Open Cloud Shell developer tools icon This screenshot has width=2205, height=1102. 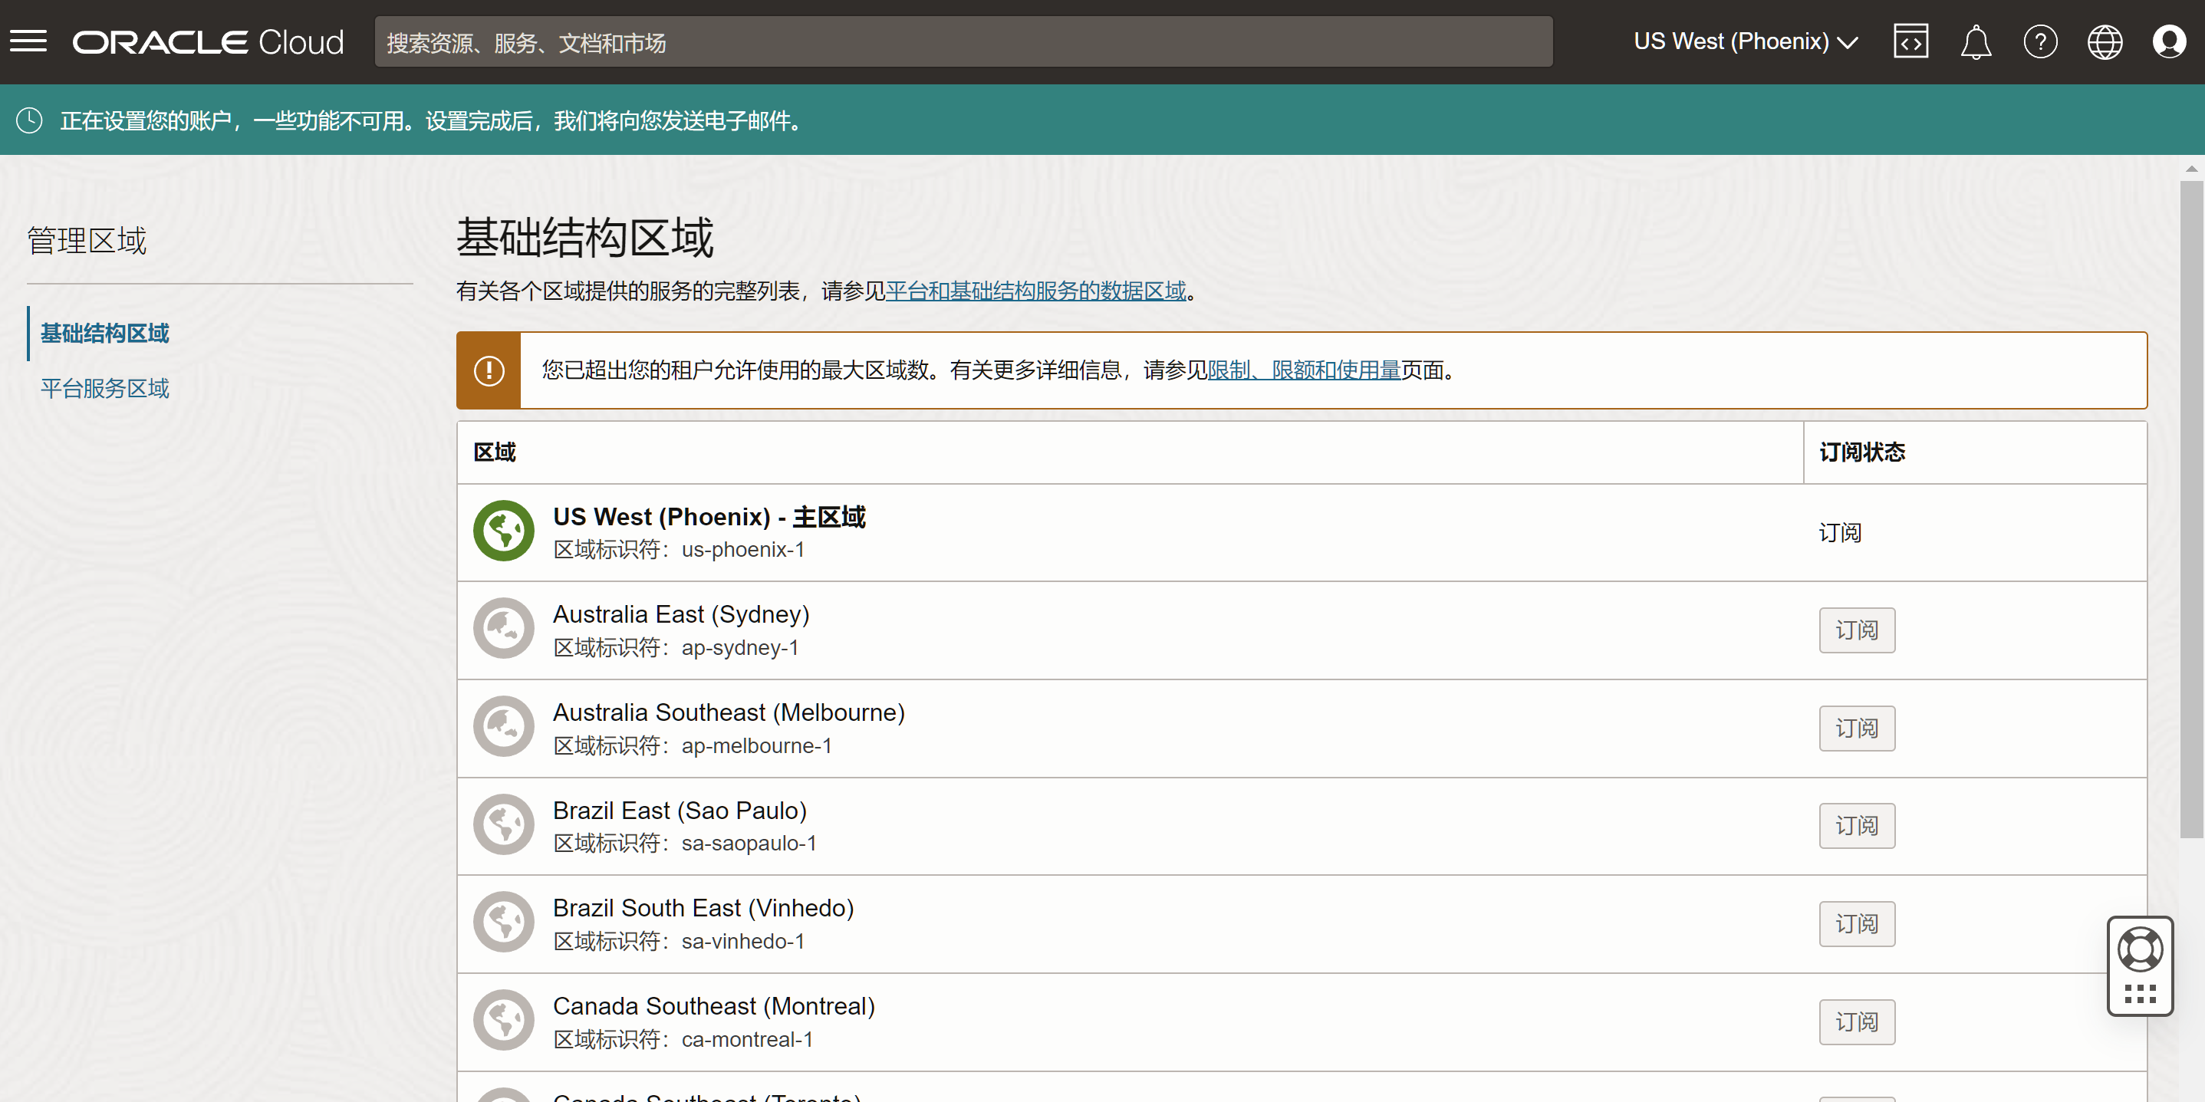(1910, 41)
